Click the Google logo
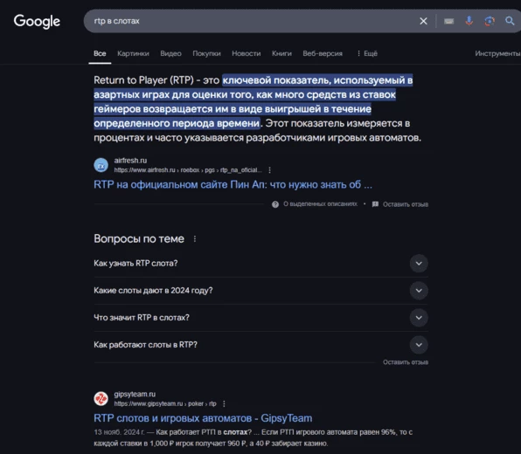This screenshot has width=521, height=454. [37, 21]
